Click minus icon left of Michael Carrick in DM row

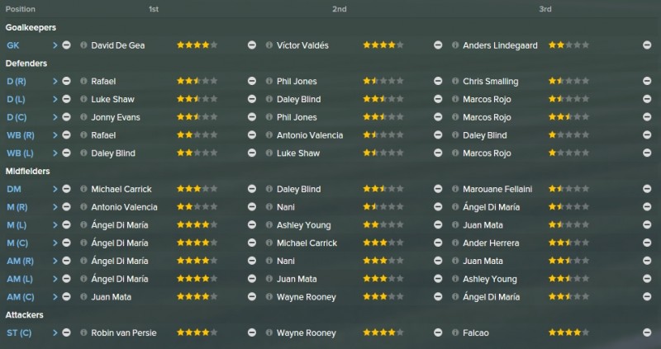click(x=66, y=189)
